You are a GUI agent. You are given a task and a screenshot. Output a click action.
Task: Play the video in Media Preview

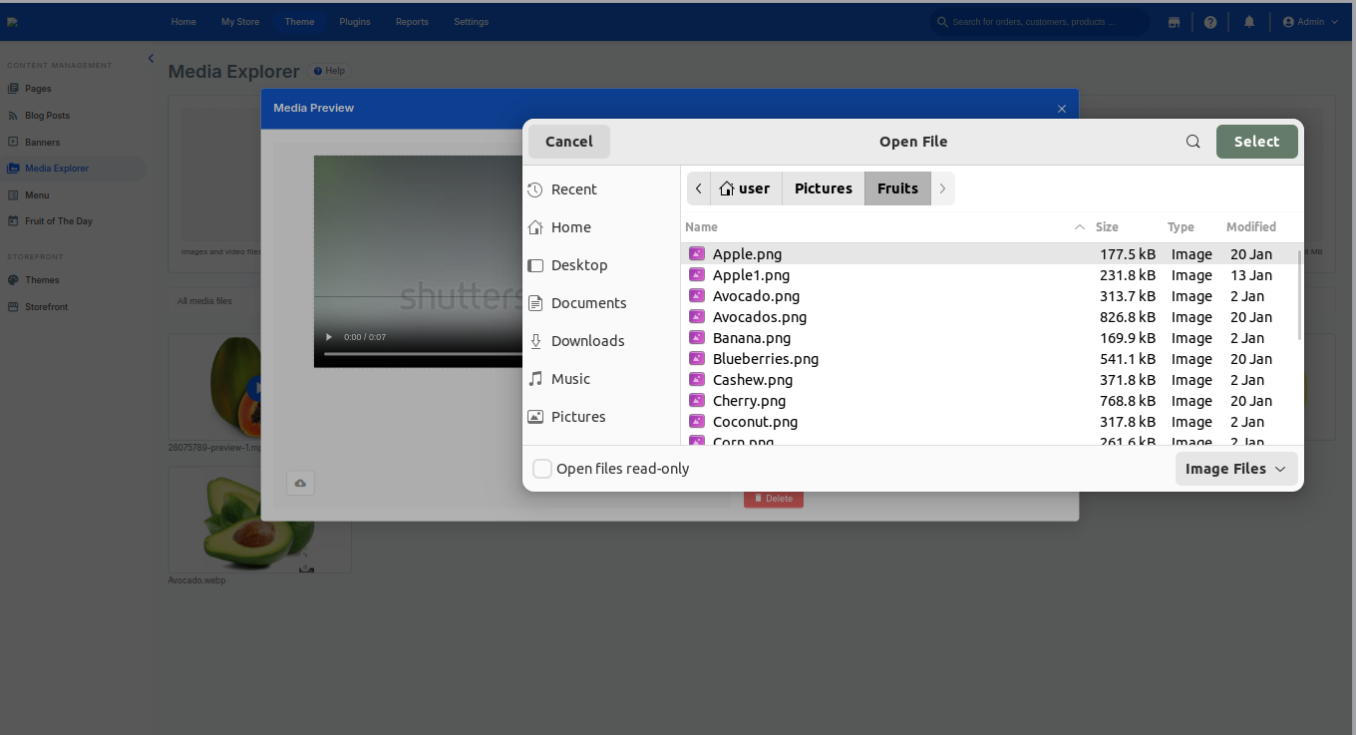point(329,337)
